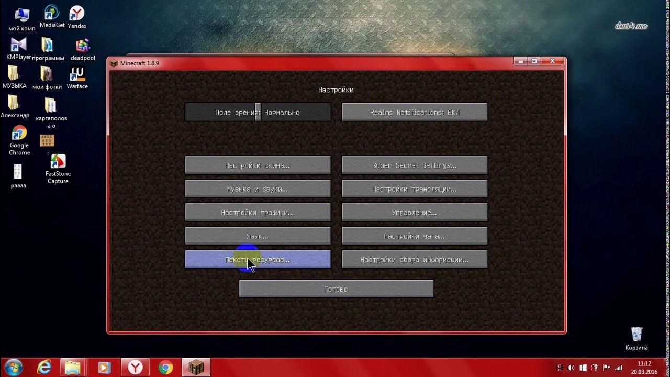Image resolution: width=670 pixels, height=377 pixels.
Task: Open media player icon in taskbar
Action: [x=104, y=368]
